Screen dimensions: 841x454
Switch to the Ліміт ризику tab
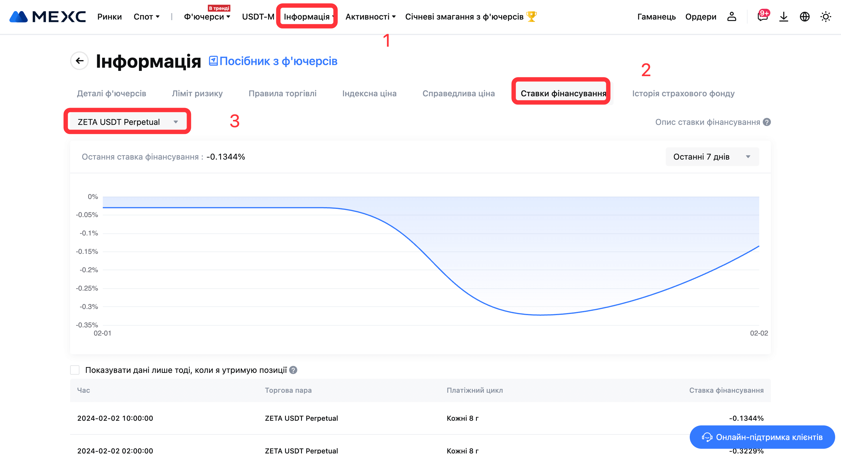coord(197,94)
